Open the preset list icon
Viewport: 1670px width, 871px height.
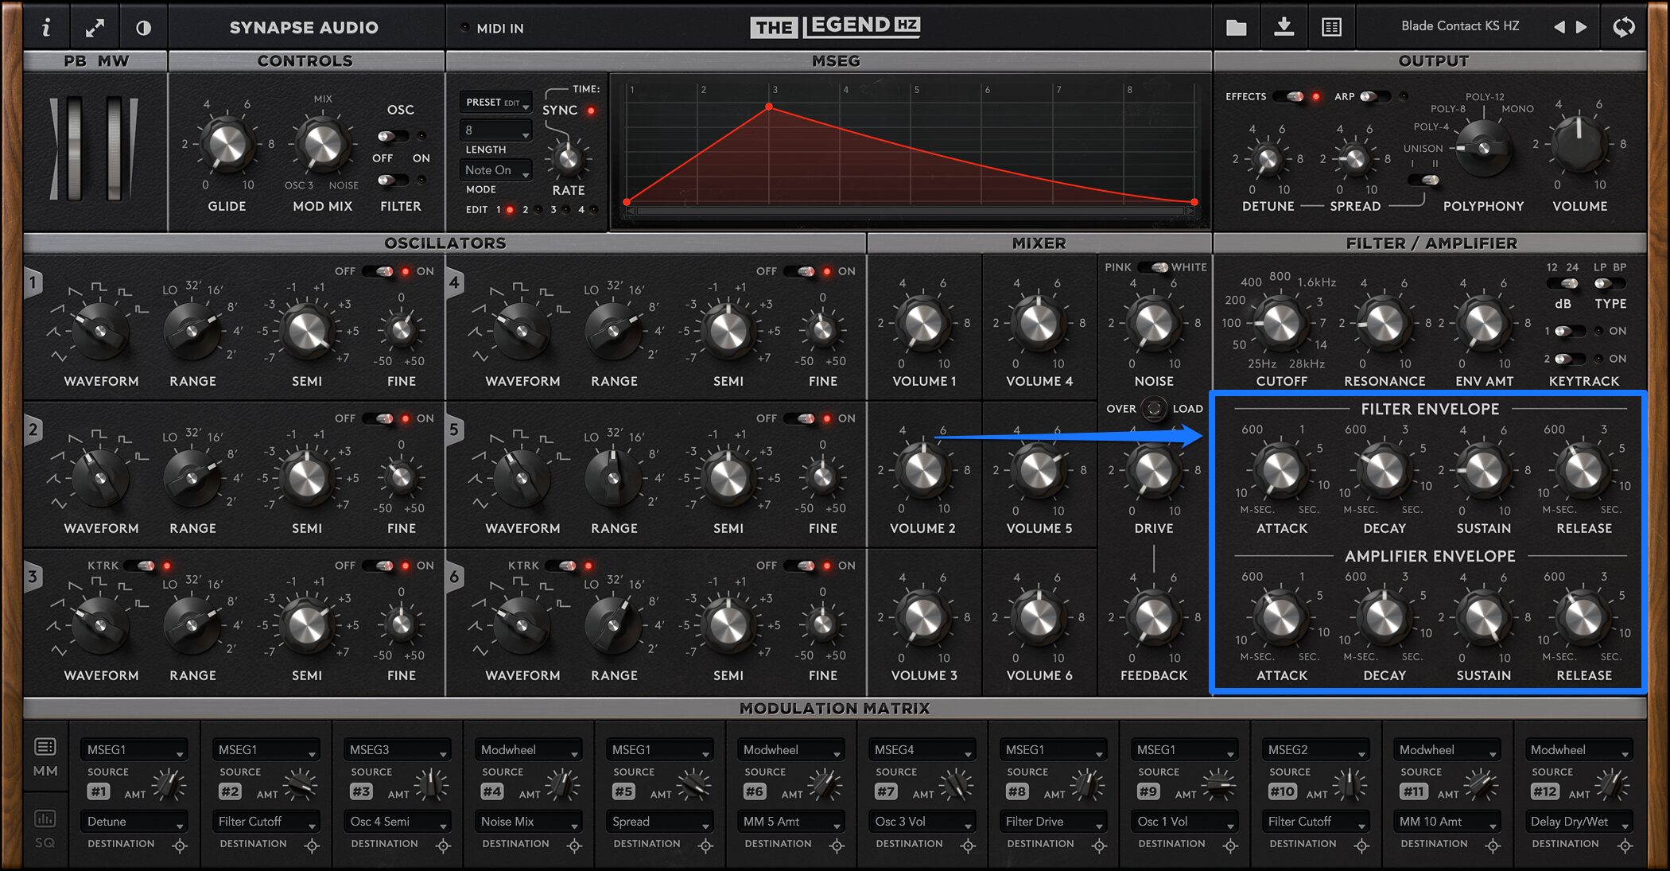click(1331, 28)
